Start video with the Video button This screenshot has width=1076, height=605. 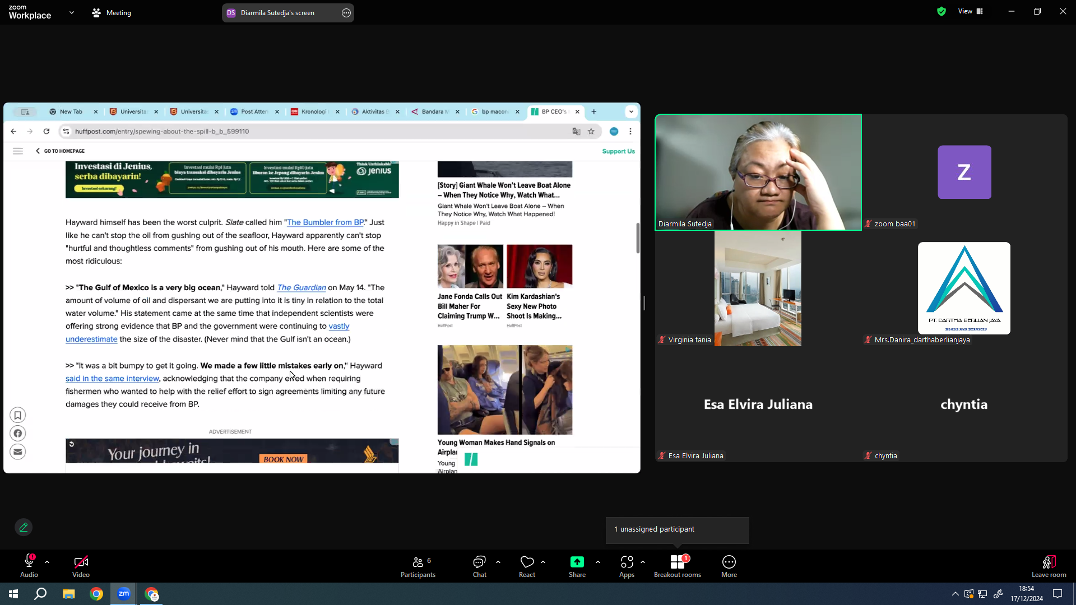(81, 566)
